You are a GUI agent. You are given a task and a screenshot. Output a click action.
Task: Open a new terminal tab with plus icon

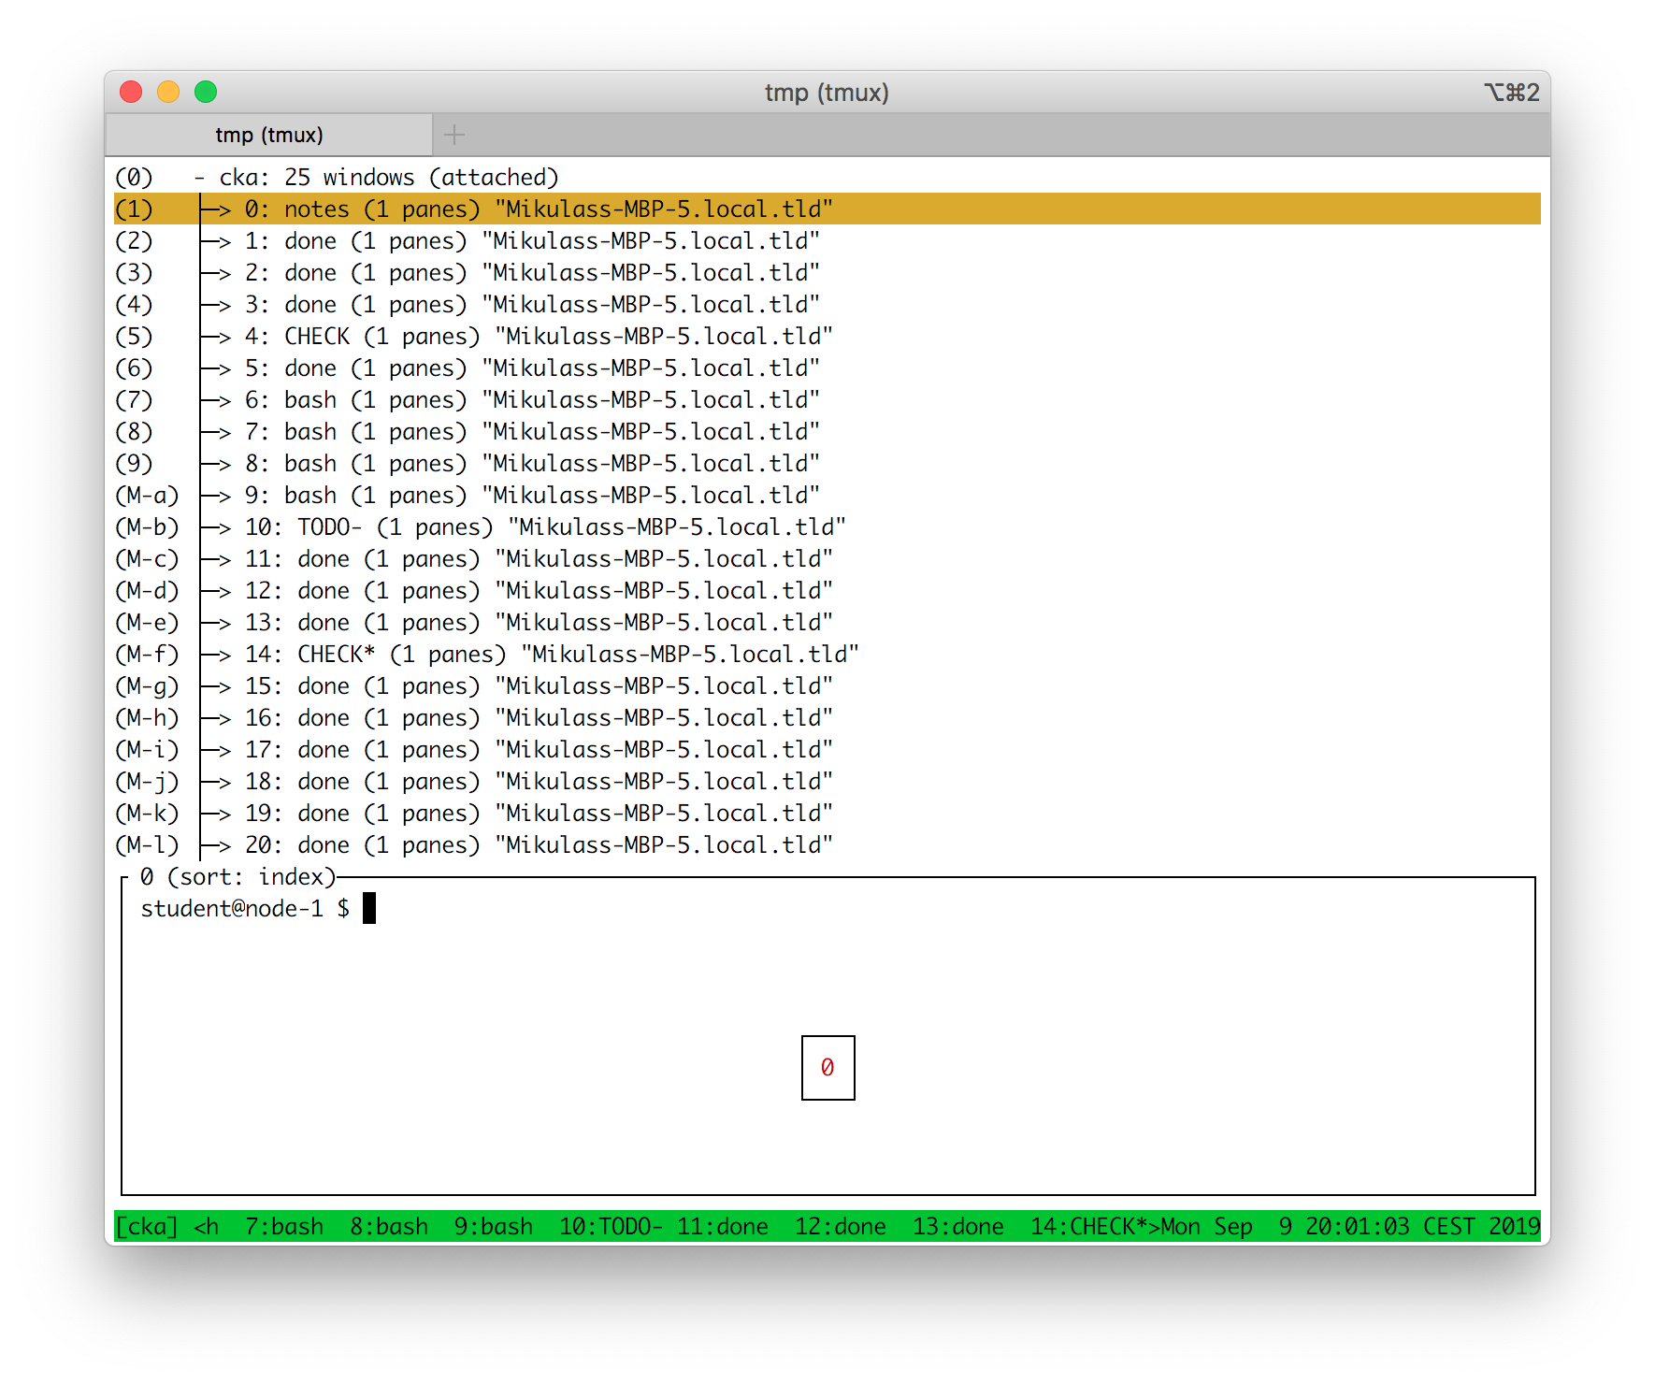[454, 135]
